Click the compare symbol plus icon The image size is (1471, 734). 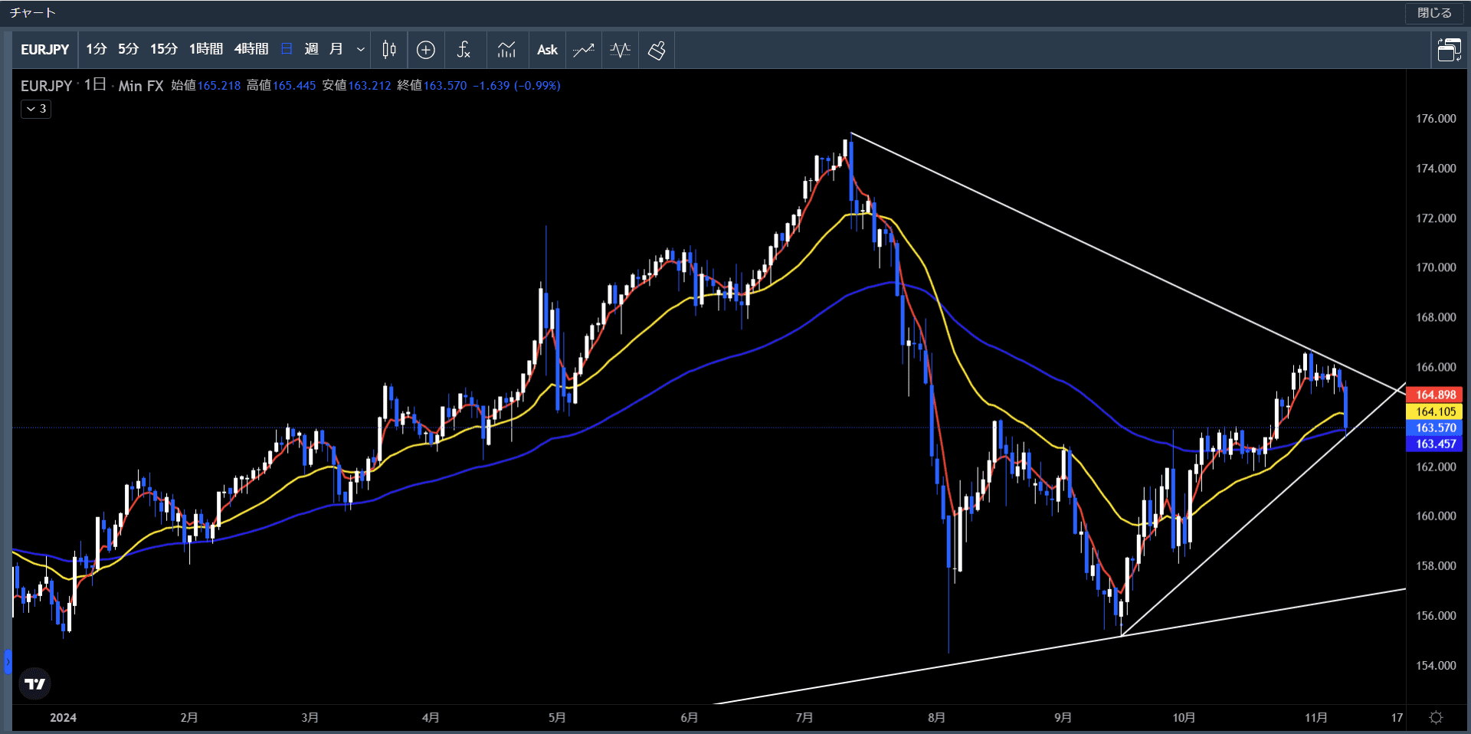[x=426, y=50]
